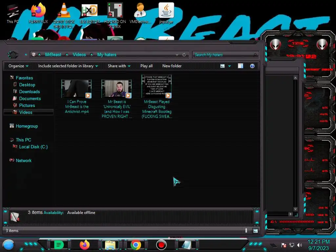Open the Explorer help icon
This screenshot has height=252, width=336.
click(252, 66)
